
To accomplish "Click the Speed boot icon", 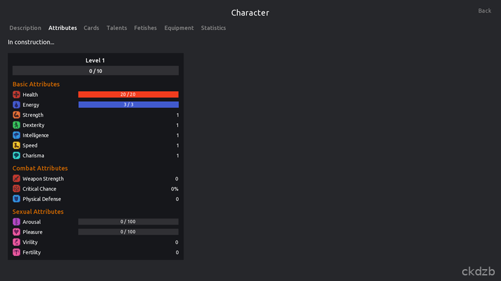I will (16, 145).
